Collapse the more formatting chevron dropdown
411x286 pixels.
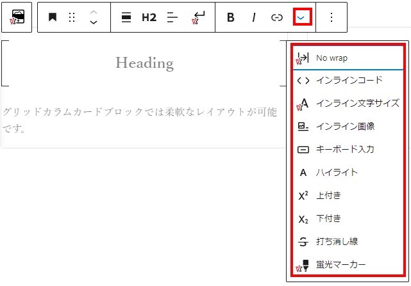(302, 17)
